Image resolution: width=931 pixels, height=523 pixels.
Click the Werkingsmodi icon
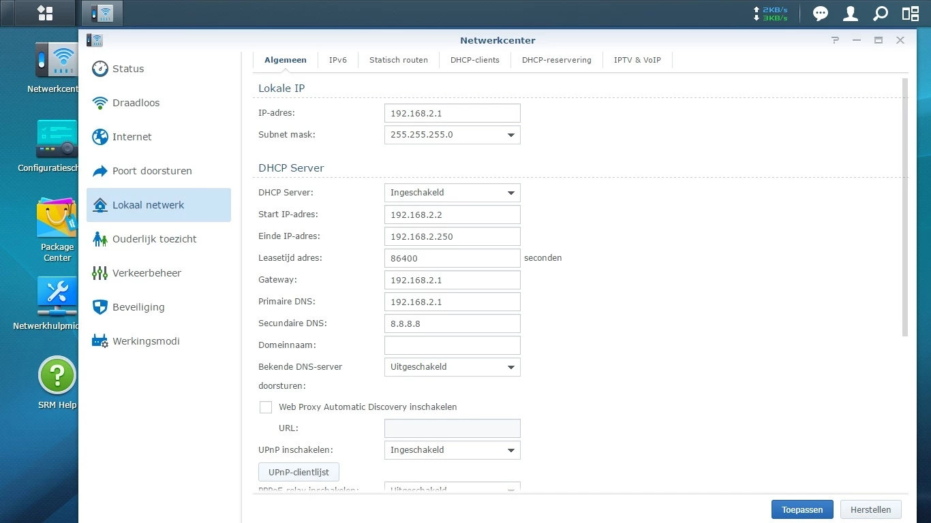pos(100,341)
